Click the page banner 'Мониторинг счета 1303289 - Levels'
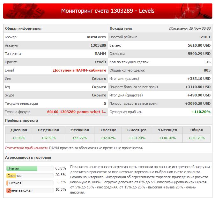 (108, 11)
